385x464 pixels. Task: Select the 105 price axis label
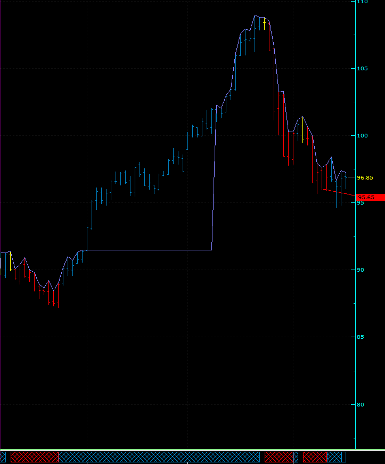click(x=362, y=68)
